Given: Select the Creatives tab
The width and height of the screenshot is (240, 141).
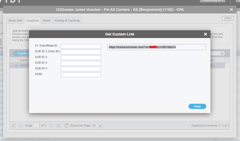Looking at the screenshot, I should [32, 20].
